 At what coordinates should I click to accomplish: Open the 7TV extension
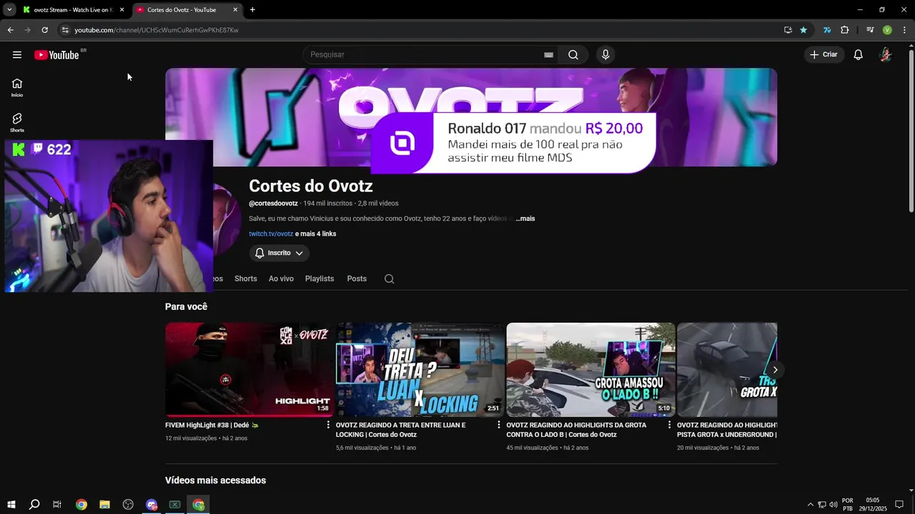pyautogui.click(x=827, y=30)
